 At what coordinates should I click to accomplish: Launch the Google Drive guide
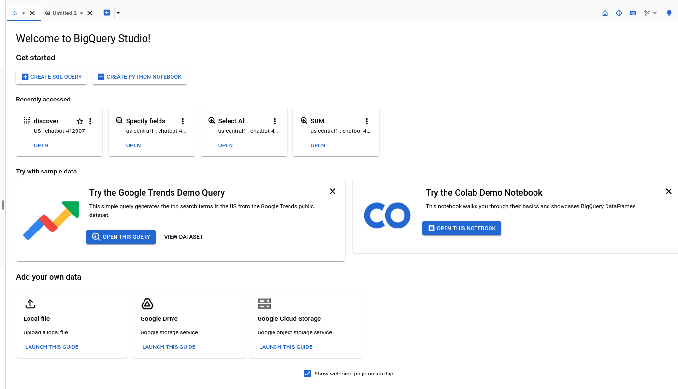coord(169,347)
